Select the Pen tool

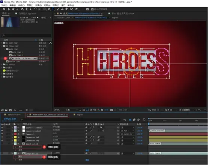49,9
